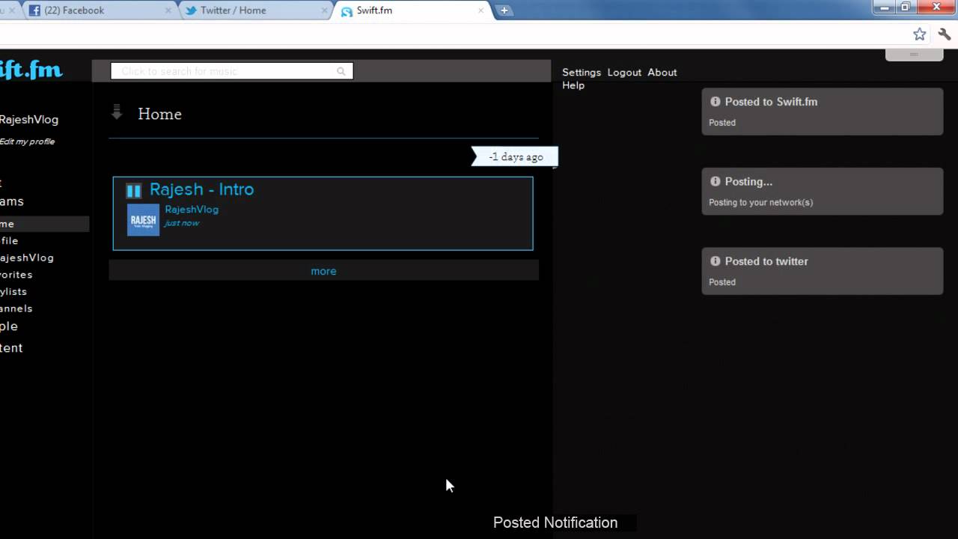Click the notification panel collapse handle
Viewport: 958px width, 539px height.
pyautogui.click(x=914, y=55)
